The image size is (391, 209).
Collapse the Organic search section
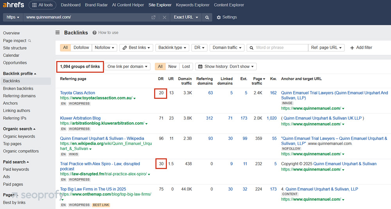click(x=19, y=129)
